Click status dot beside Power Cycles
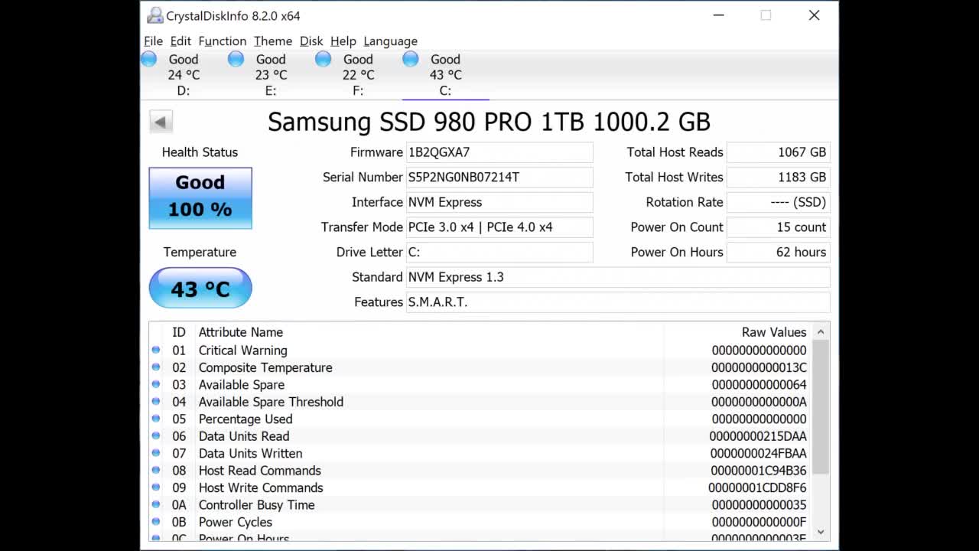The image size is (979, 551). [x=156, y=521]
